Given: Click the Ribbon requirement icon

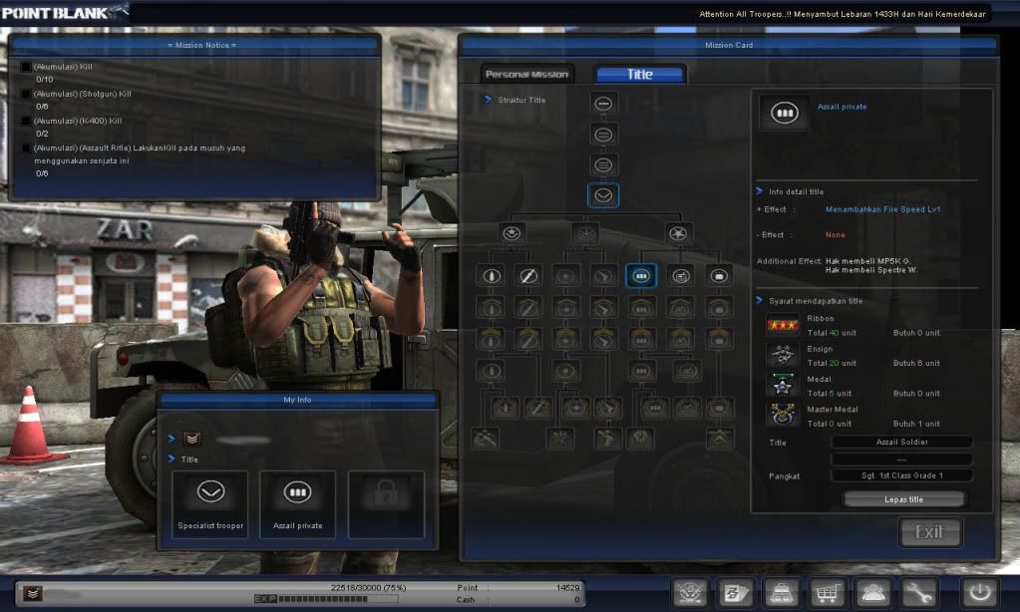Looking at the screenshot, I should 782,325.
